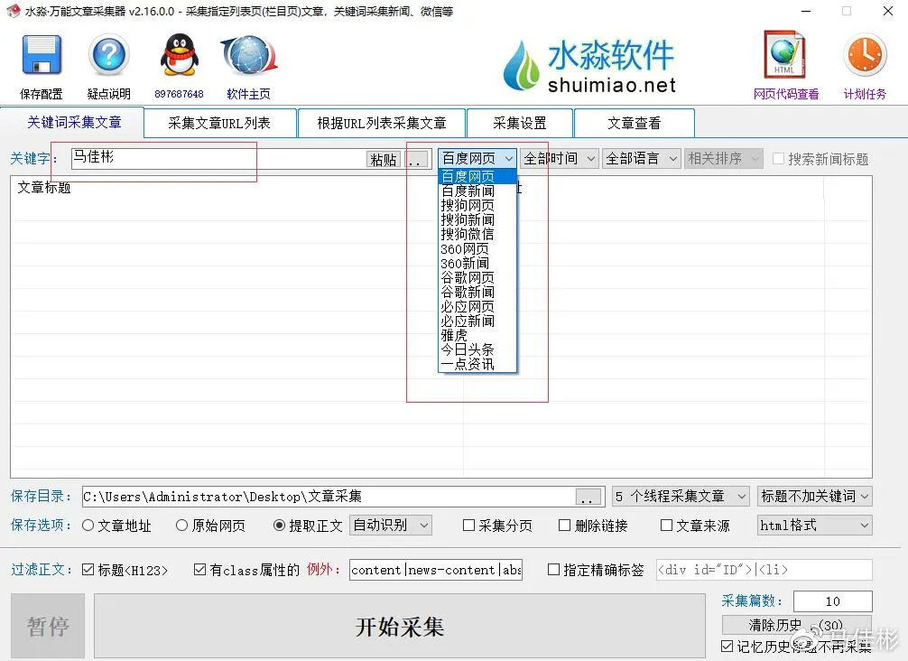
Task: Open the 网页代码查看 HTML icon
Action: (x=785, y=54)
